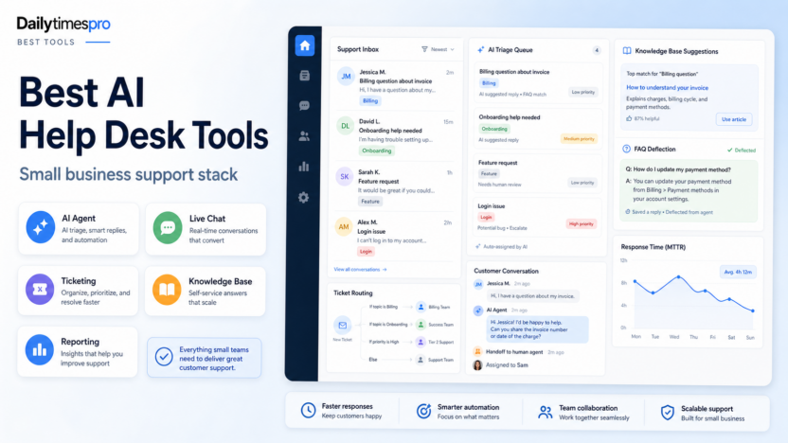The image size is (788, 443).
Task: Click the High priority badge
Action: point(581,224)
